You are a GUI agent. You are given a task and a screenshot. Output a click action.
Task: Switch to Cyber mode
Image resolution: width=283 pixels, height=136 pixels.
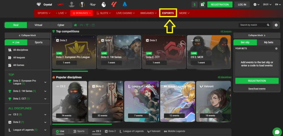coord(61,25)
